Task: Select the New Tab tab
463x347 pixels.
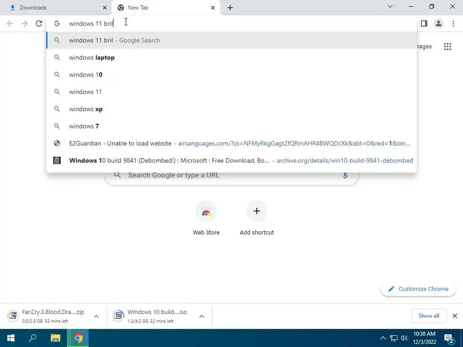Action: point(166,8)
